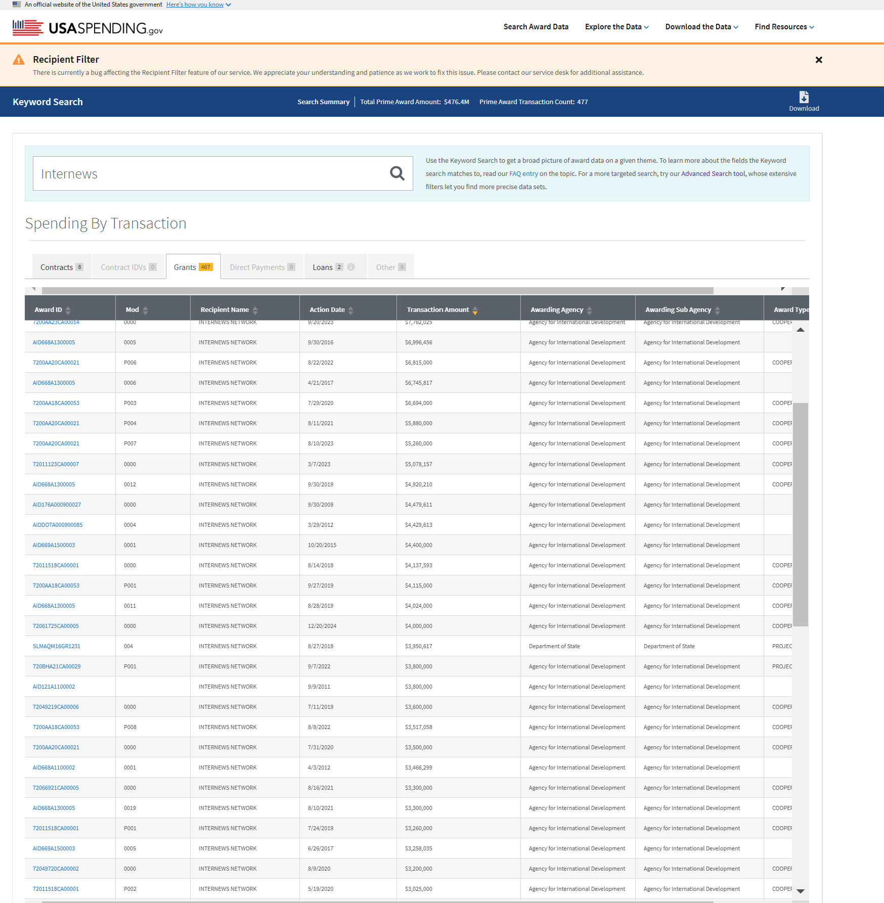
Task: Open award 72049720CA00002
Action: click(x=56, y=869)
